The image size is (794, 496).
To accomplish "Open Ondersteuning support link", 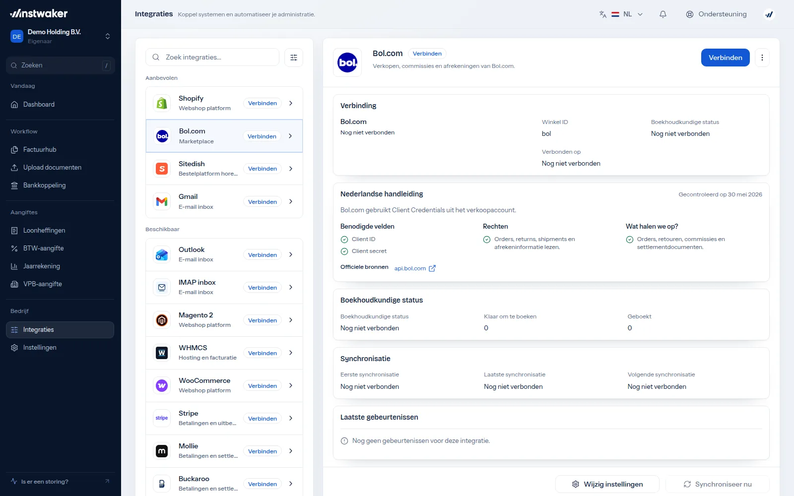I will pos(716,14).
